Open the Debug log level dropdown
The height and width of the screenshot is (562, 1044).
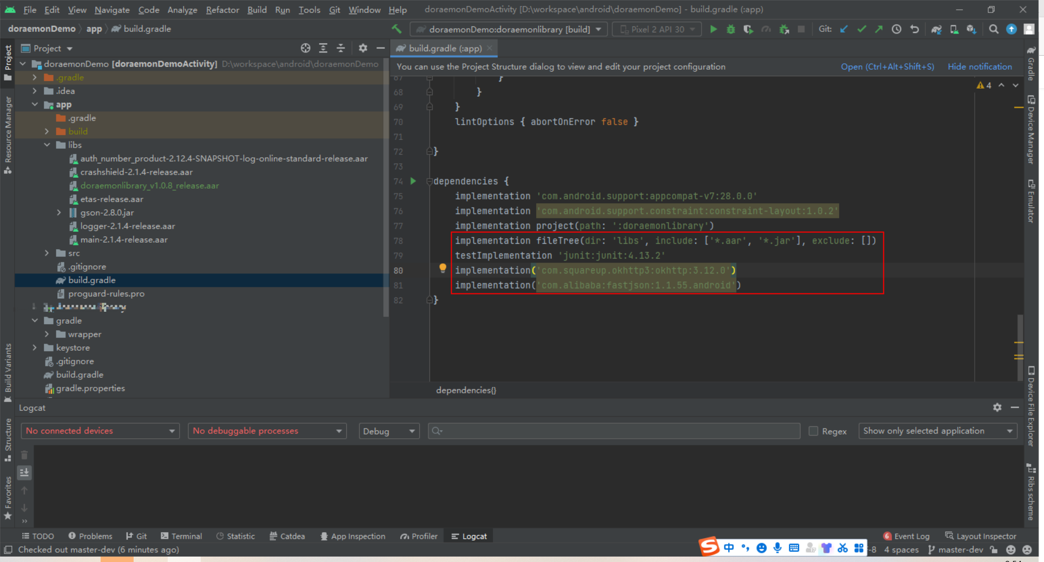click(x=389, y=431)
